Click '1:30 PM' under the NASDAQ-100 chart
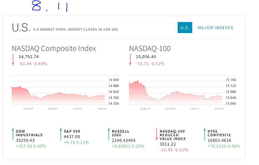This screenshot has width=259, height=165. 195,109
